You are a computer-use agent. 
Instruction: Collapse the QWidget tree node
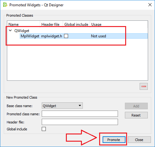point(10,30)
